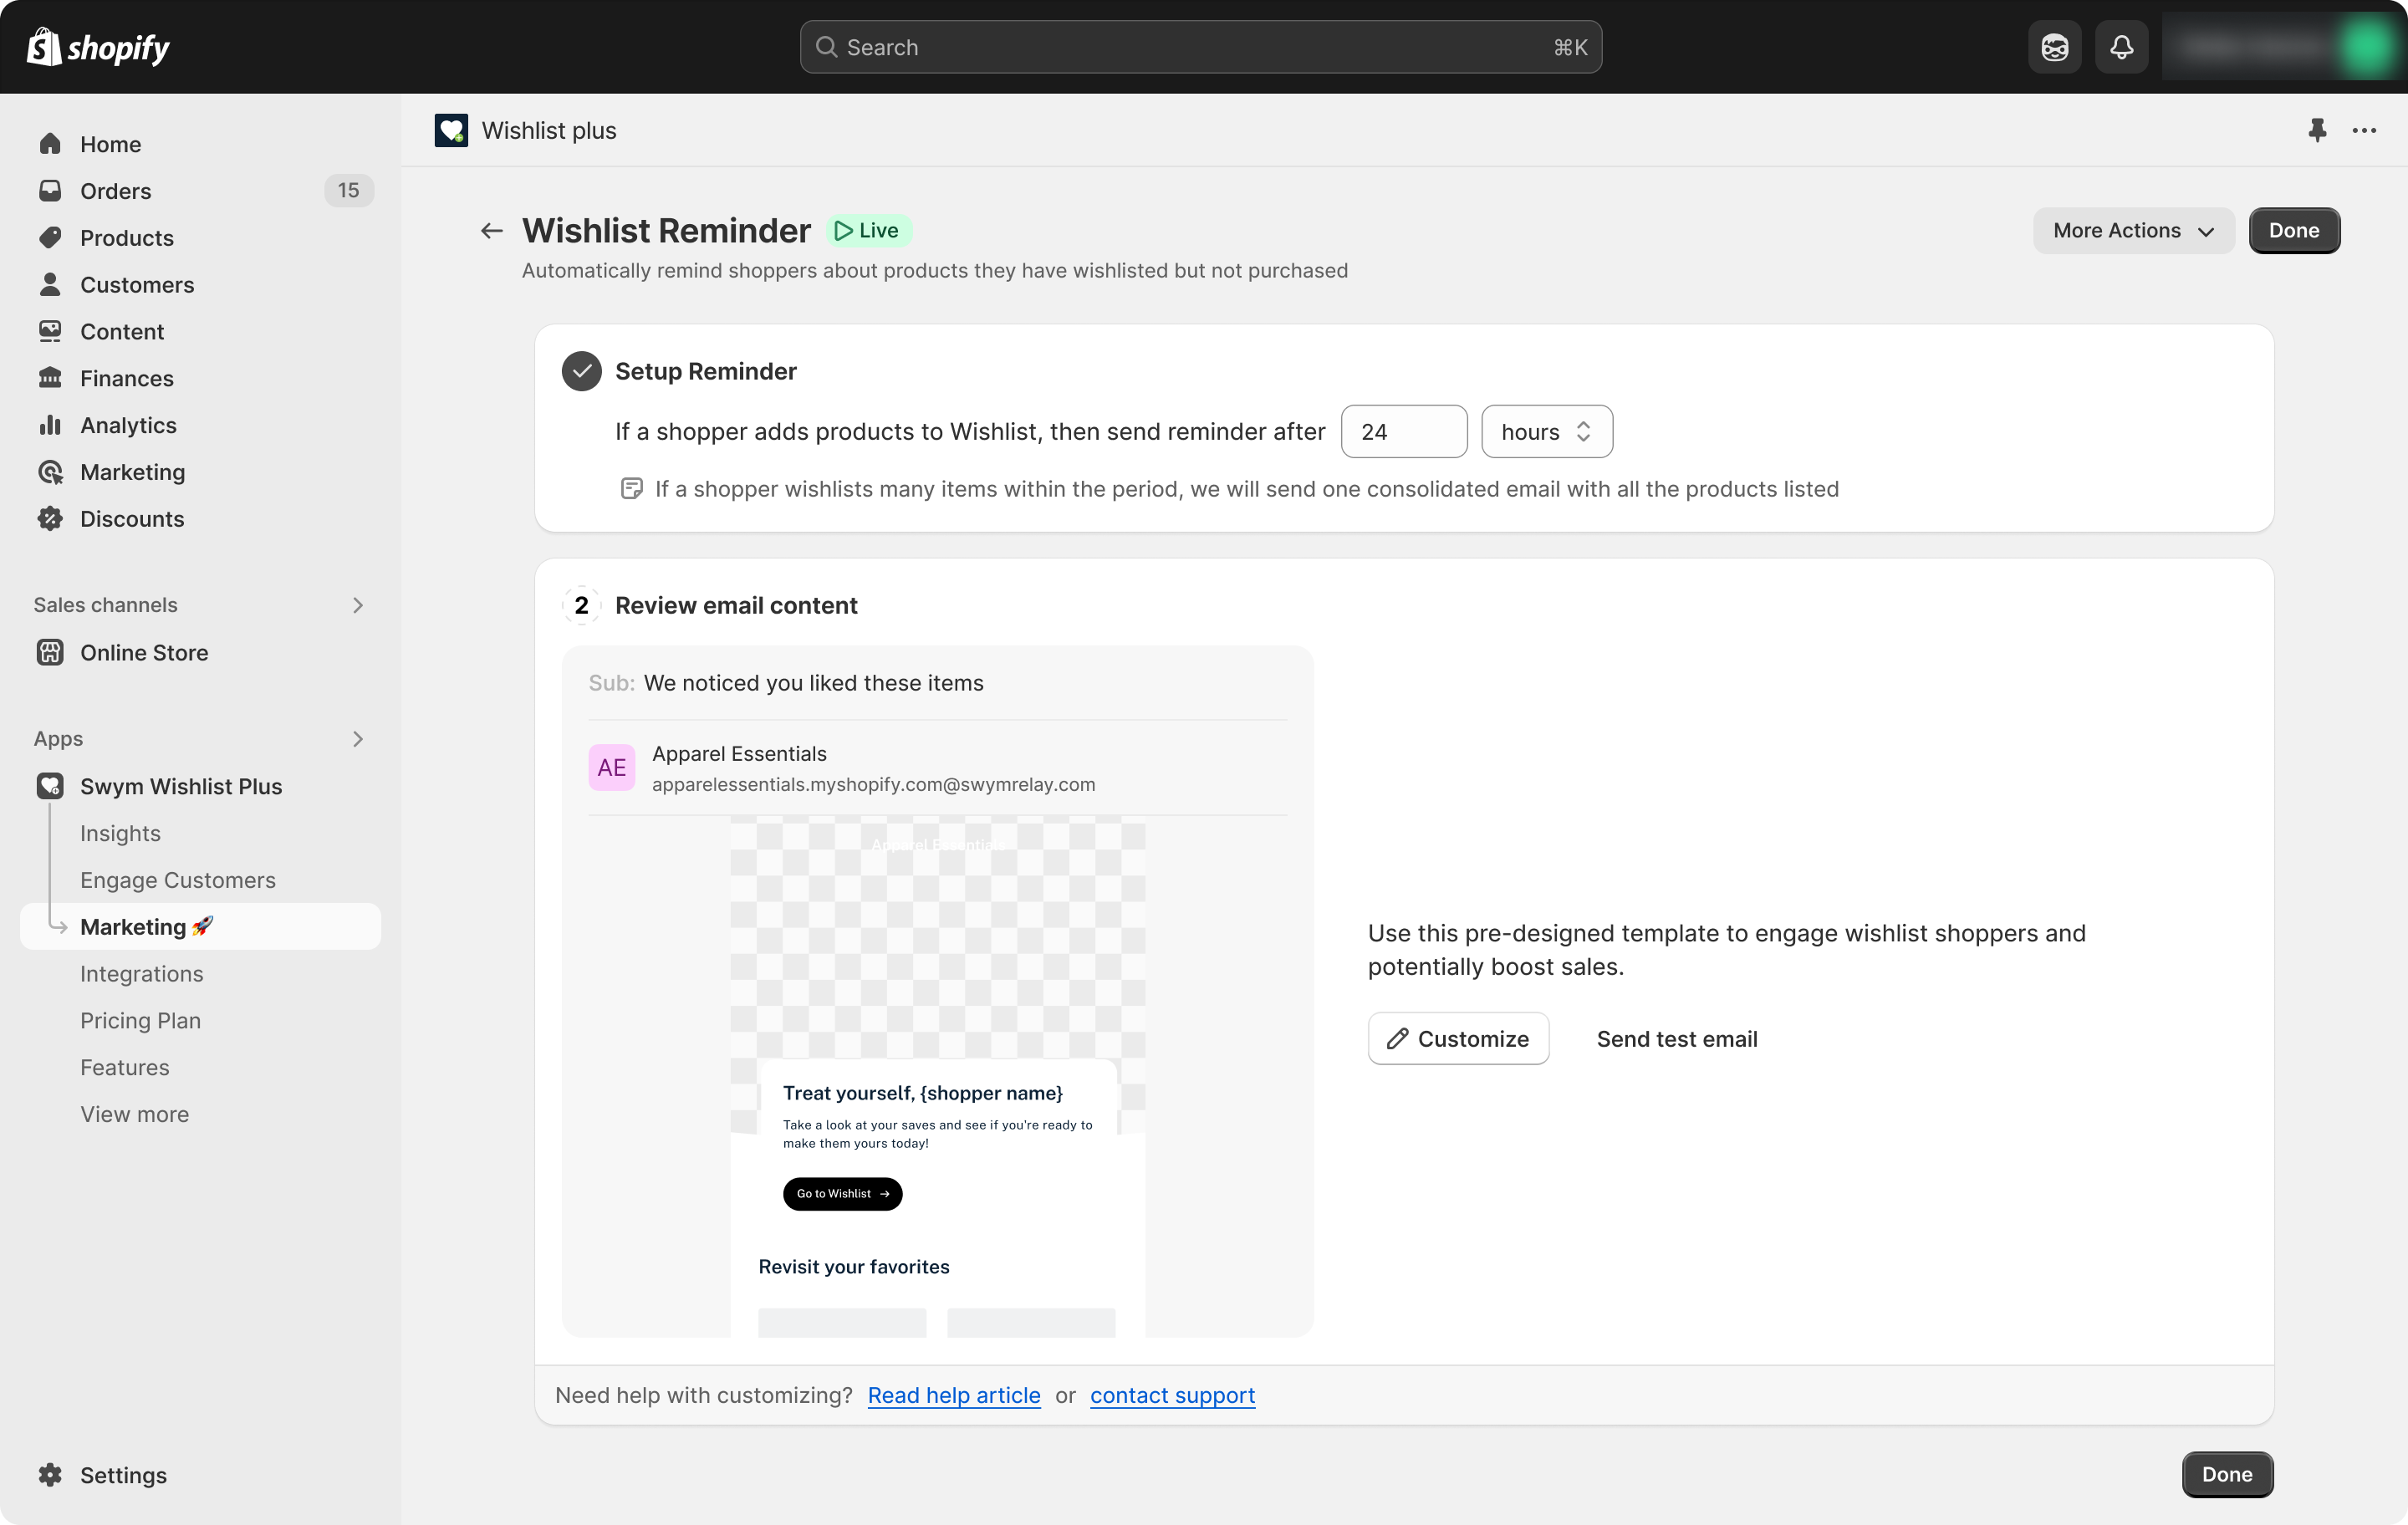Screen dimensions: 2408x1525
Task: Click the Shopify logo
Action: click(x=98, y=47)
